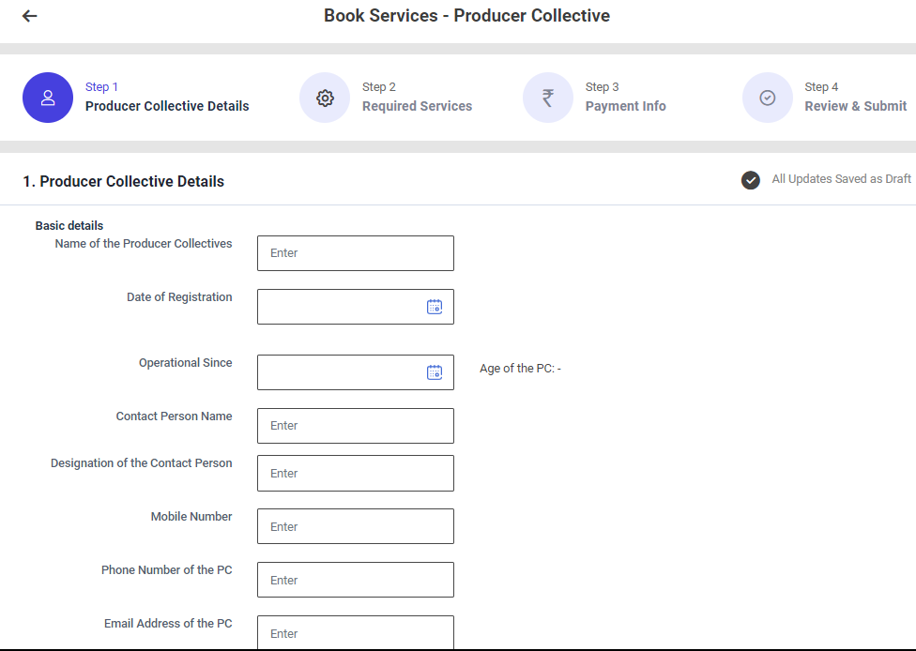Viewport: 916px width, 651px height.
Task: Click the Email Address of the PC field
Action: point(355,633)
